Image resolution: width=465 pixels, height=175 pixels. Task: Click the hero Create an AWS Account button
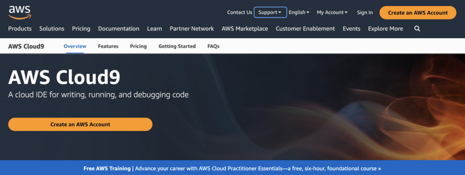click(x=80, y=124)
